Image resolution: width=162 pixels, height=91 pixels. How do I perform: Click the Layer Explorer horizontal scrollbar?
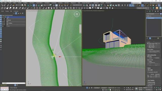coord(14,83)
